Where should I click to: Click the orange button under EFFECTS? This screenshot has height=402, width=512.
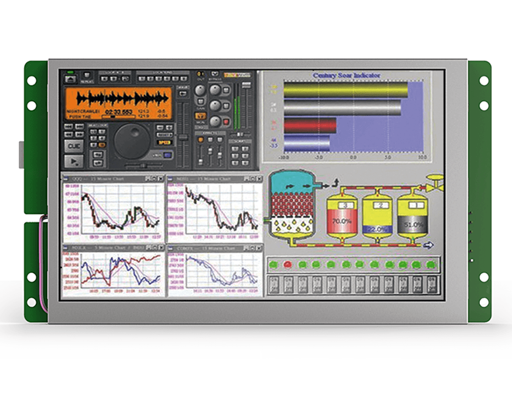point(201,140)
